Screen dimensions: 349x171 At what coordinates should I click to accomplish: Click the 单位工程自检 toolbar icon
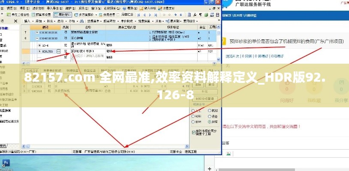[x=9, y=15]
